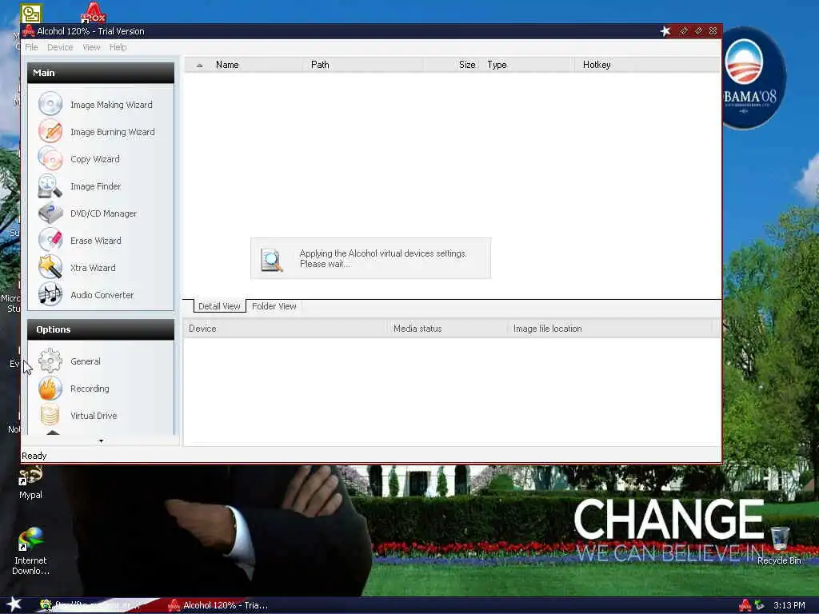This screenshot has height=614, width=819.
Task: Open the Device menu
Action: click(60, 47)
